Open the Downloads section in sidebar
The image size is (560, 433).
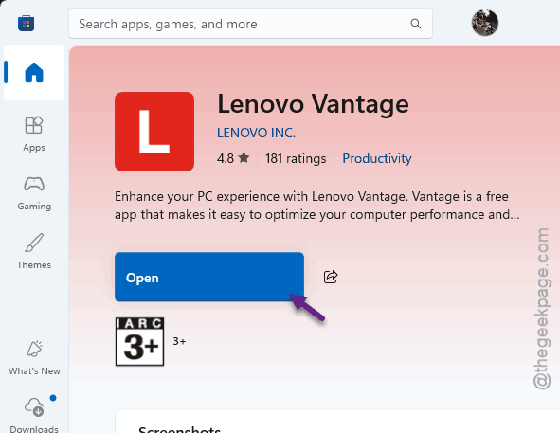[x=34, y=414]
